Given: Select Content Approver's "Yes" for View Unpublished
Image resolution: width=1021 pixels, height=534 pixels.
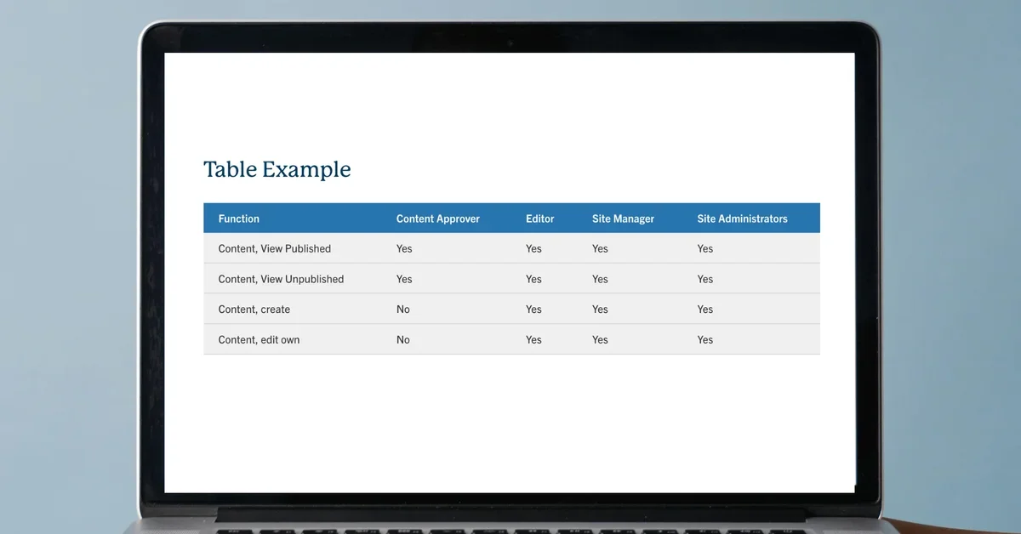Looking at the screenshot, I should click(404, 279).
